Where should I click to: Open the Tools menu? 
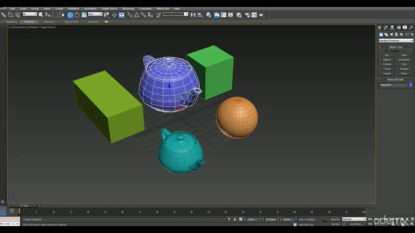click(23, 8)
